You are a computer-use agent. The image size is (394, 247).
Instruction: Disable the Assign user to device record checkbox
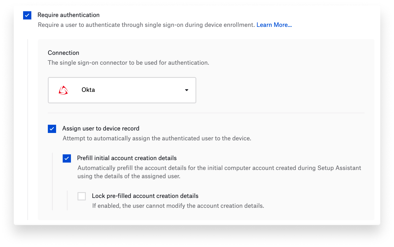pyautogui.click(x=52, y=129)
